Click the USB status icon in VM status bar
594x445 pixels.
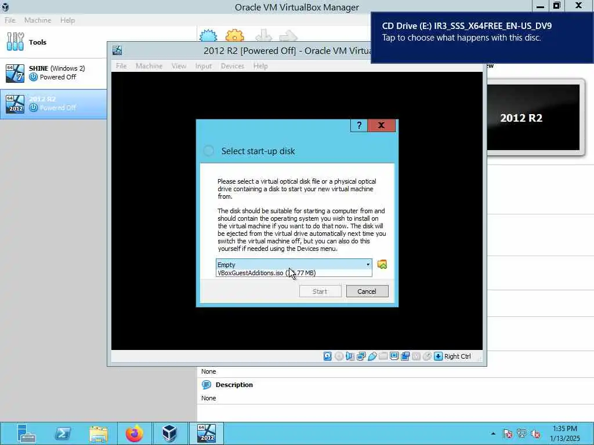point(372,356)
